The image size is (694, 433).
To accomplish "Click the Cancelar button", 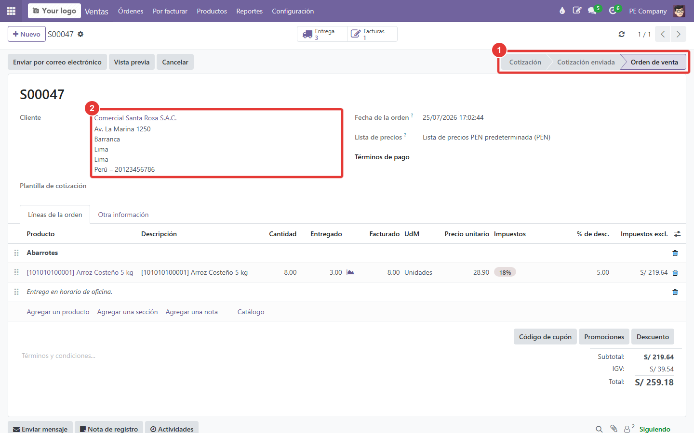I will click(x=175, y=62).
